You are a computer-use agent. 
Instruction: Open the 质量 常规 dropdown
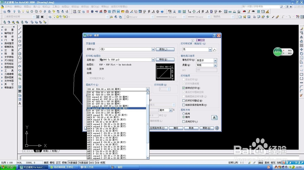tap(215, 65)
